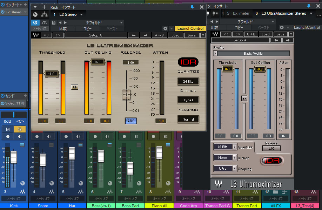The width and height of the screenshot is (322, 210).
Task: Add a send with the plus icon
Action: [25, 96]
